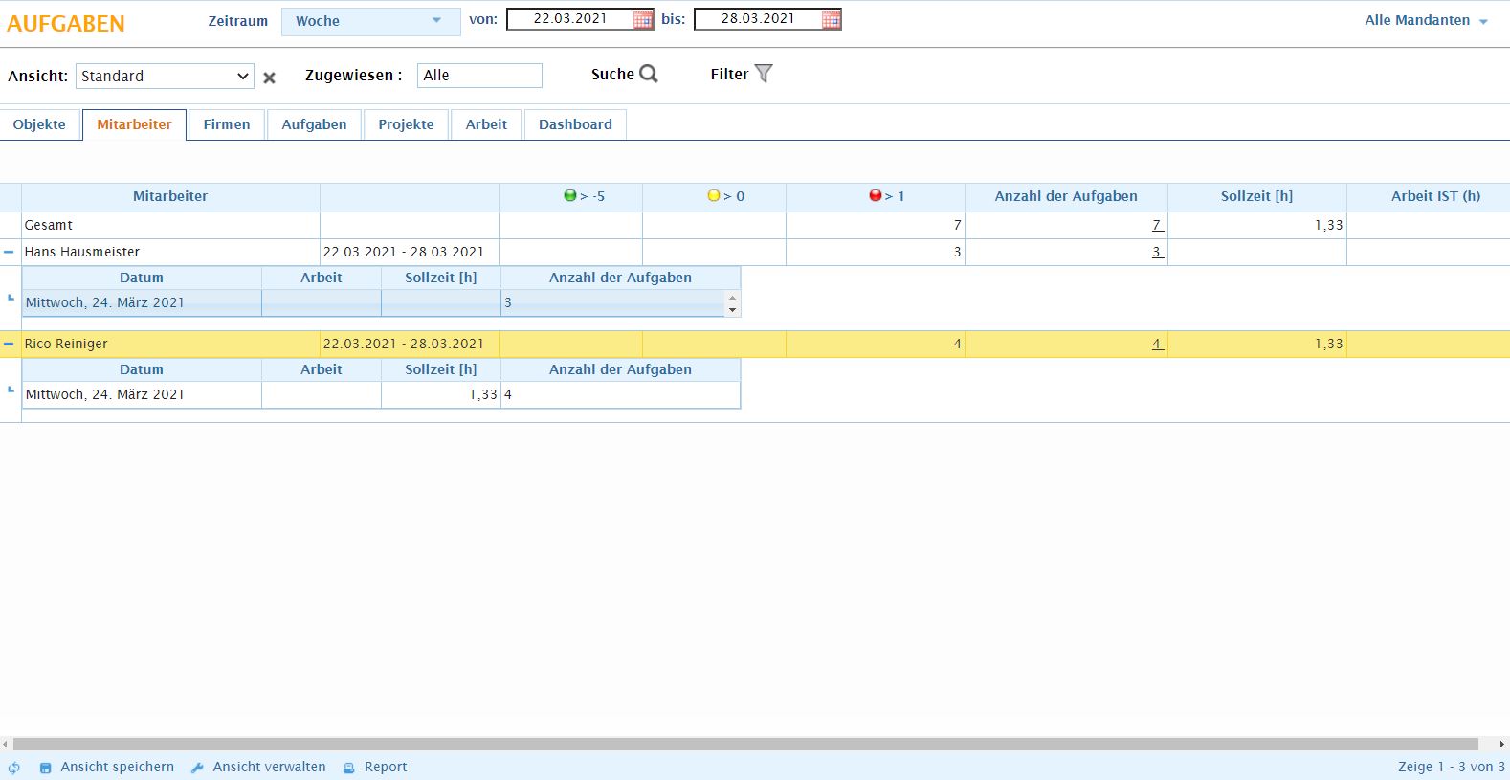Open the Alle Mandanten dropdown
The width and height of the screenshot is (1510, 780).
tap(1426, 20)
